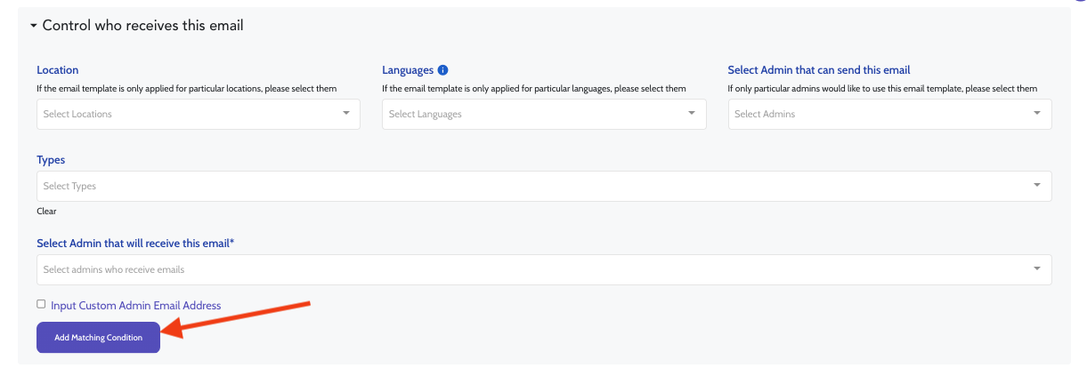Image resolution: width=1087 pixels, height=376 pixels.
Task: Collapse the section using the triangle icon
Action: (x=34, y=26)
